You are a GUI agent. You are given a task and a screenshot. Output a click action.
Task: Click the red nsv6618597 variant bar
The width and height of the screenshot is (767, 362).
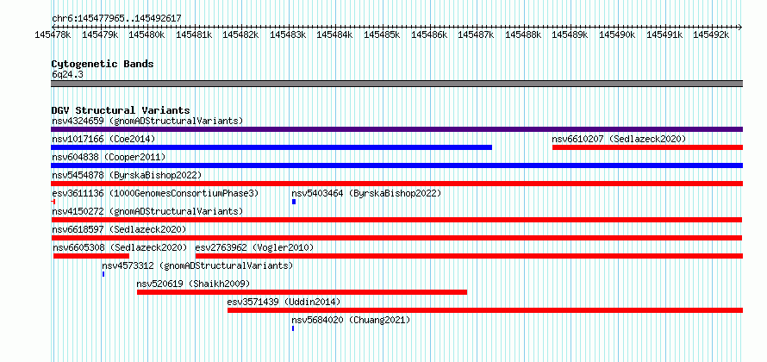click(396, 238)
